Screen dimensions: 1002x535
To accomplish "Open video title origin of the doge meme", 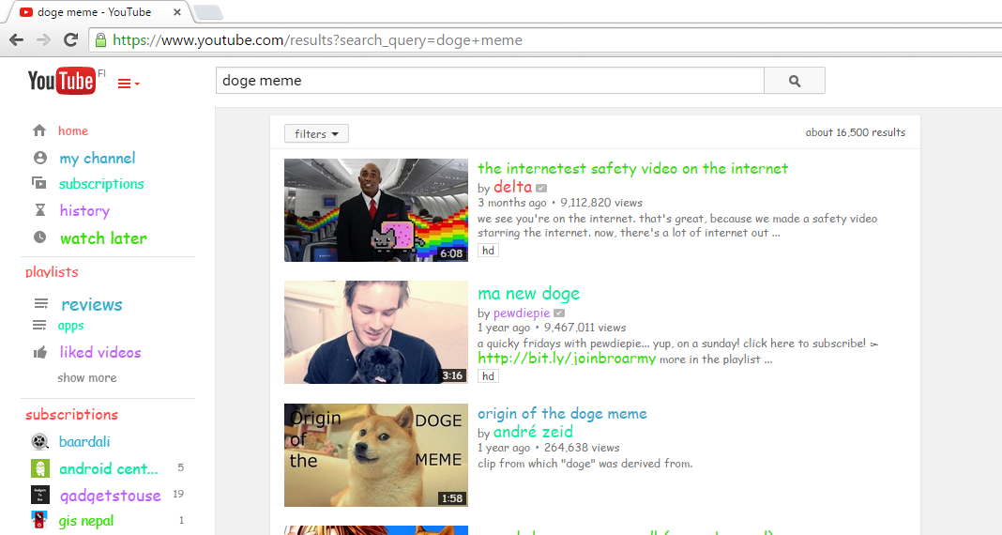I will [x=562, y=413].
